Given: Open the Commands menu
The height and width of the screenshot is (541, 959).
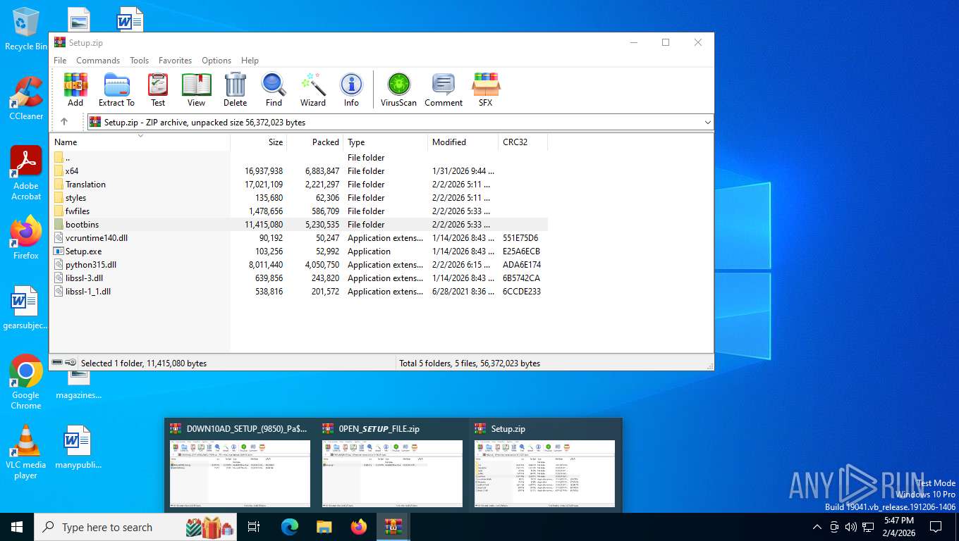Looking at the screenshot, I should [x=98, y=61].
